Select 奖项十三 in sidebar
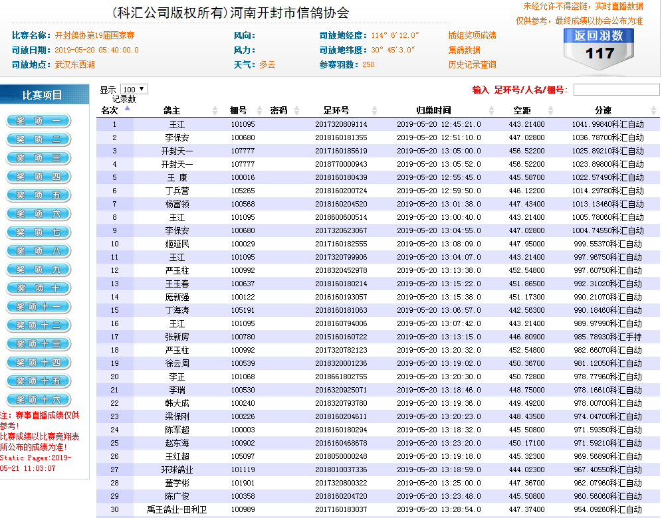This screenshot has height=518, width=662. (x=38, y=344)
